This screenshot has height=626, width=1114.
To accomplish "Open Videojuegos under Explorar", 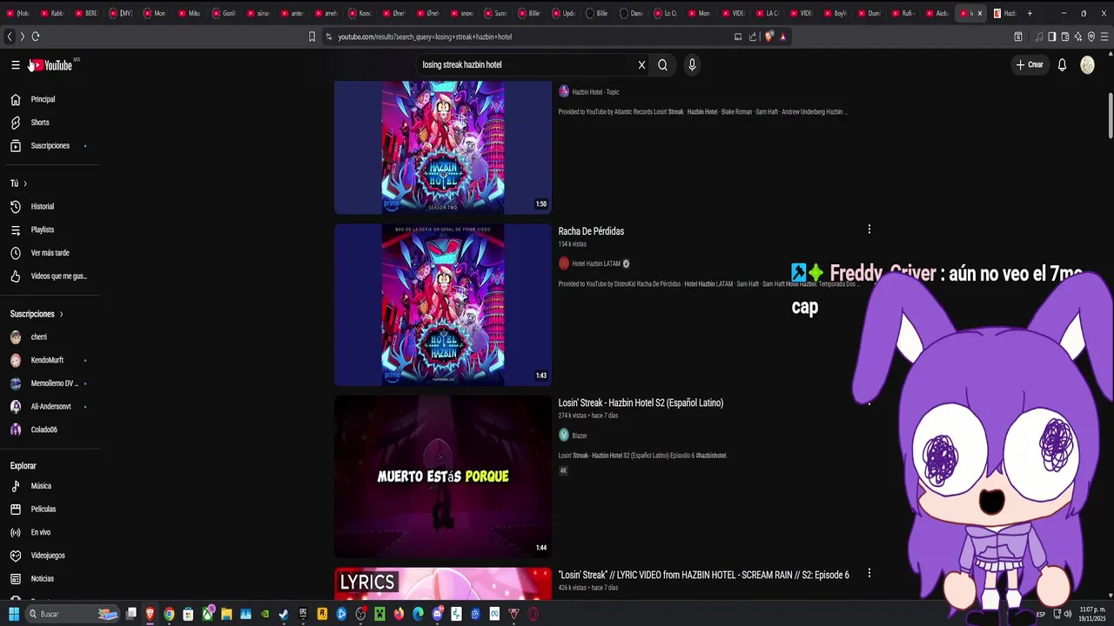I will [50, 556].
